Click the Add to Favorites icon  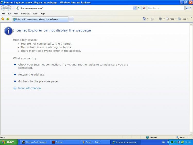pyautogui.click(x=8, y=19)
